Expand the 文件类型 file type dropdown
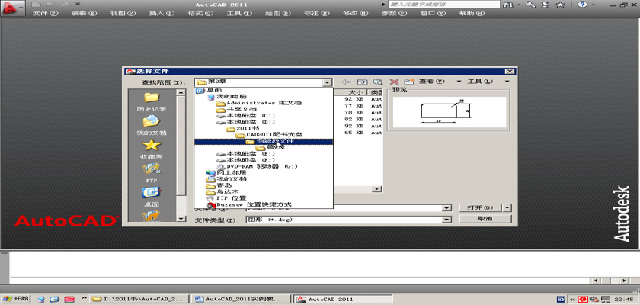The height and width of the screenshot is (305, 640). 446,220
